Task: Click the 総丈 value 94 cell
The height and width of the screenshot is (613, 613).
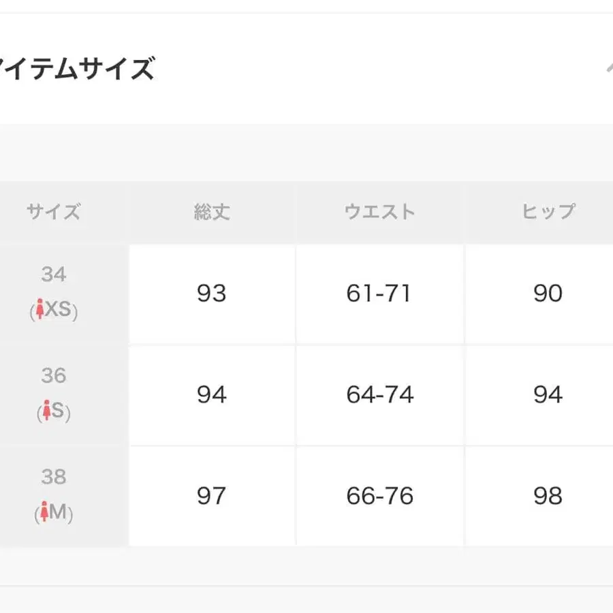Action: click(212, 395)
